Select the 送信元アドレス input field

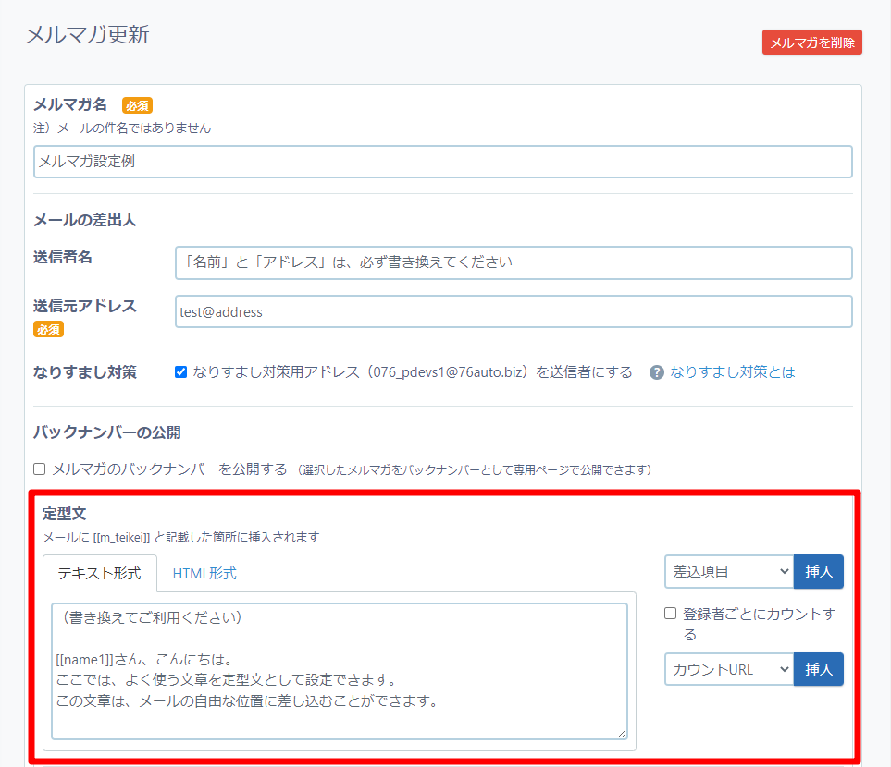click(x=513, y=312)
